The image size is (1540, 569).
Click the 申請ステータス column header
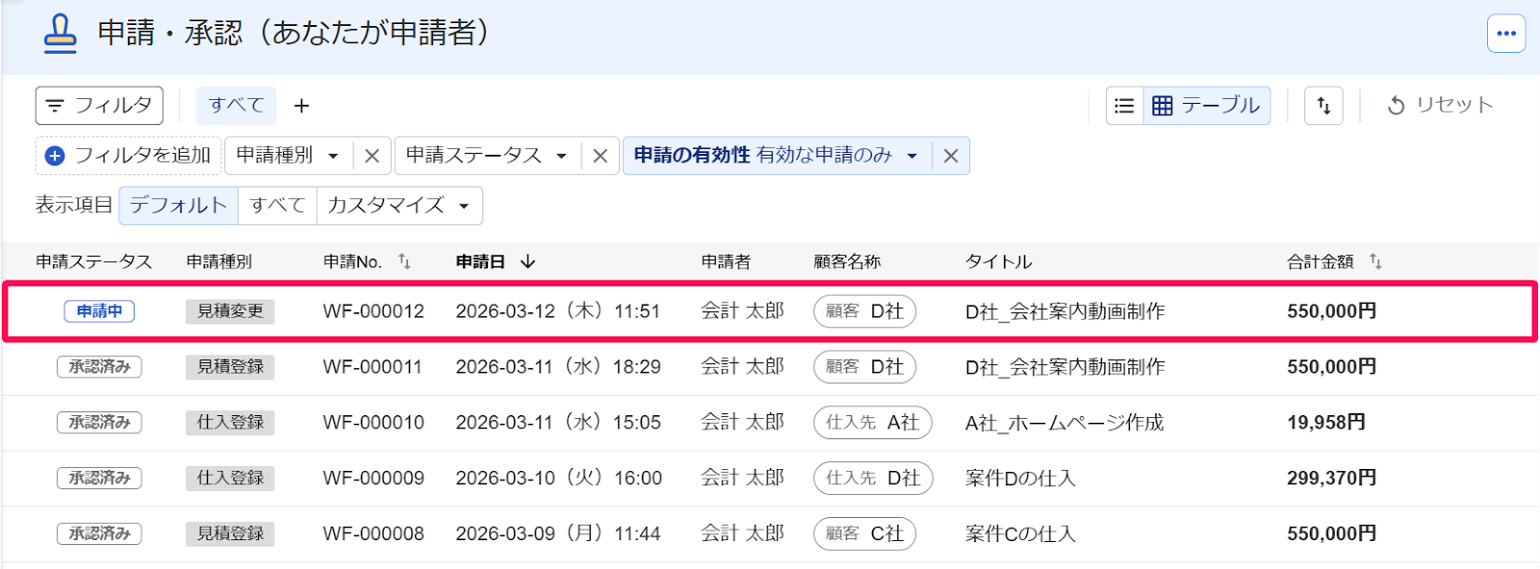(93, 261)
